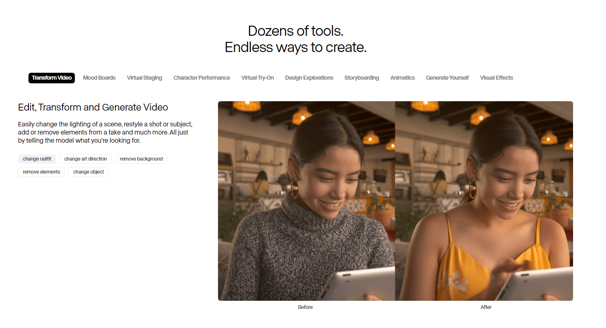Click the 'After' caption under the image
This screenshot has height=328, width=606.
pyautogui.click(x=486, y=307)
